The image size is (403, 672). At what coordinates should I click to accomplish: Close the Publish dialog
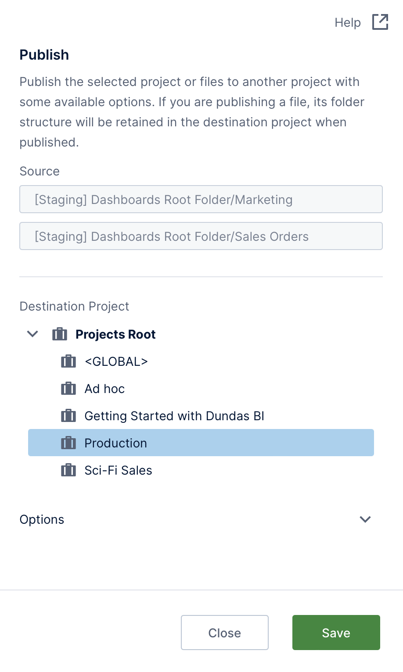click(224, 633)
